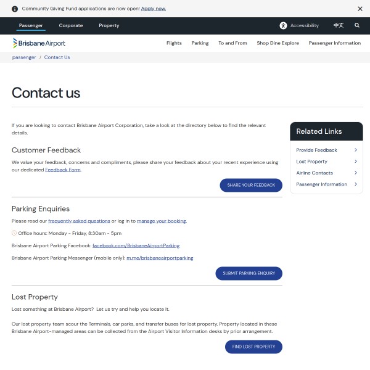The image size is (370, 370).
Task: Expand Airline Contacts chevron arrow
Action: (356, 173)
